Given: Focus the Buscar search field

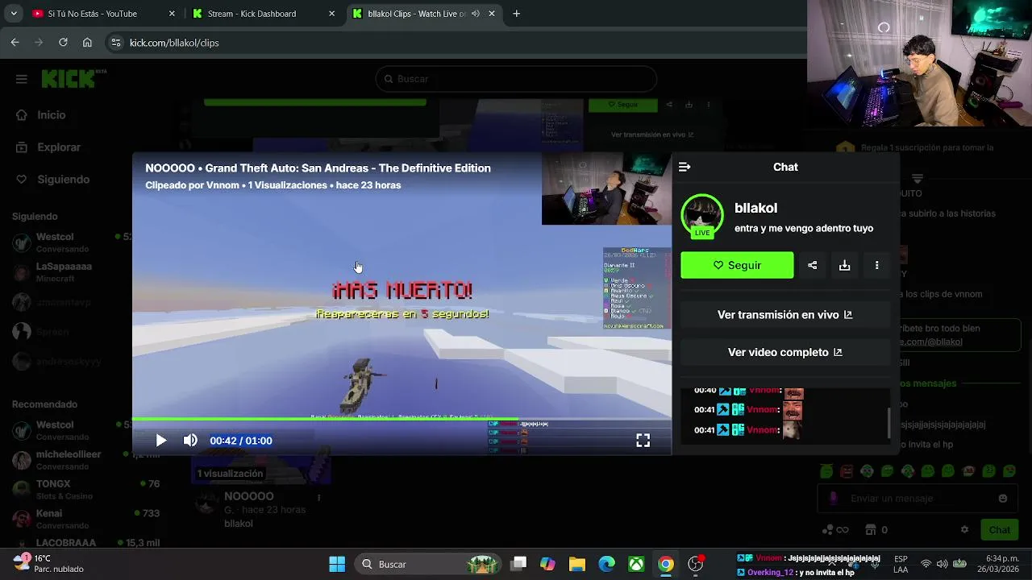Looking at the screenshot, I should (x=516, y=79).
